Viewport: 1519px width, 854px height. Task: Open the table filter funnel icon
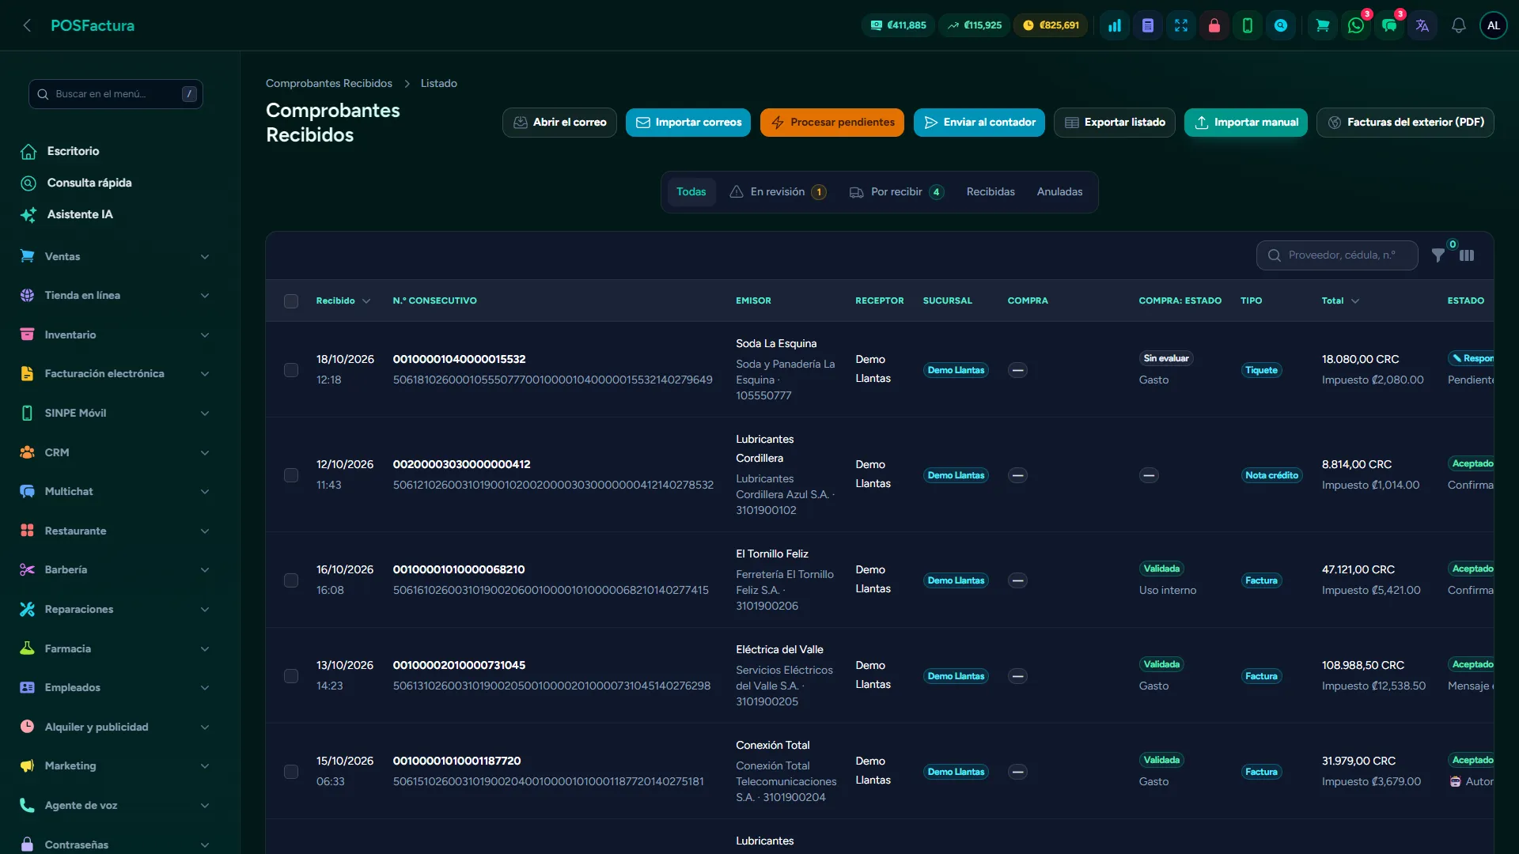[x=1438, y=255]
